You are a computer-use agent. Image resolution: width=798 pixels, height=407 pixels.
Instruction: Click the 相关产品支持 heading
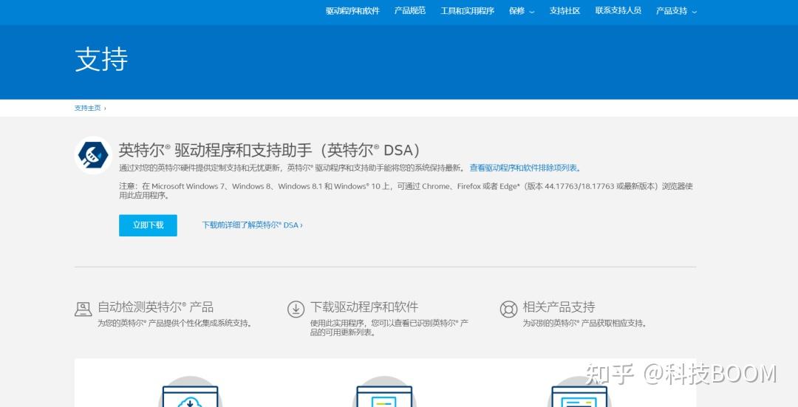[x=559, y=307]
